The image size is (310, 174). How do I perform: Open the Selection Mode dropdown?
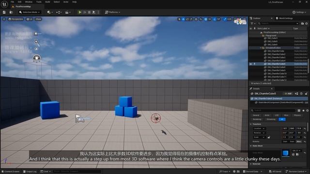(30, 12)
